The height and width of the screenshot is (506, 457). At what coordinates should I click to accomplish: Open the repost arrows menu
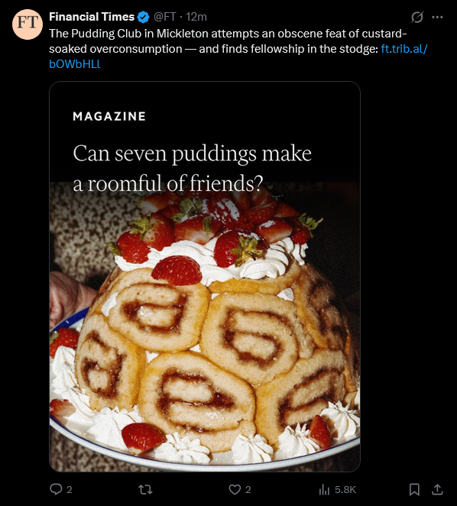click(x=145, y=489)
